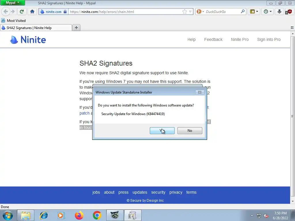Launch Internet Explorer from the taskbar
The image size is (295, 221).
pos(44,215)
